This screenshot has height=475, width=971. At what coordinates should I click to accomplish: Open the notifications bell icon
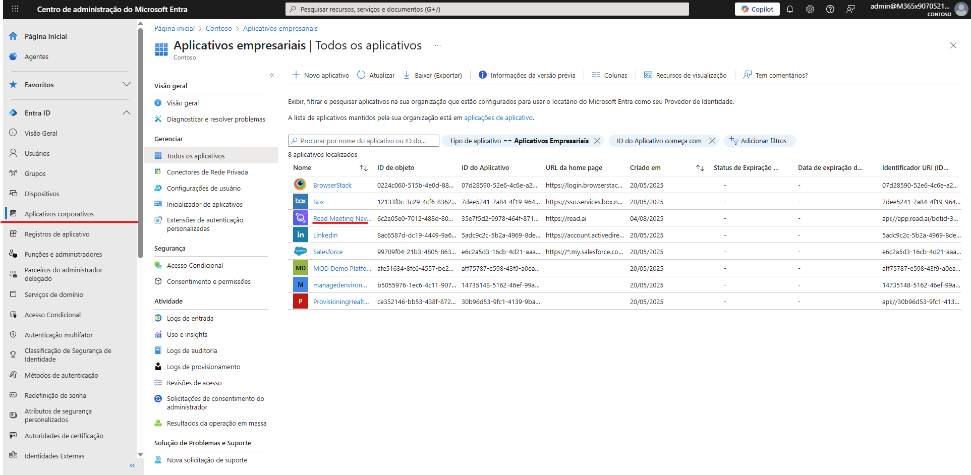coord(790,9)
